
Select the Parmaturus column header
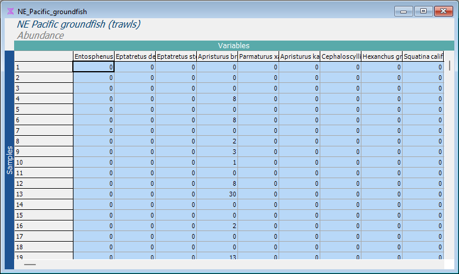258,56
